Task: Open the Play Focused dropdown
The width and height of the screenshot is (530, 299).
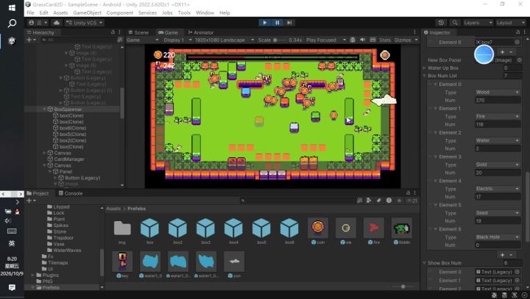Action: pos(325,40)
